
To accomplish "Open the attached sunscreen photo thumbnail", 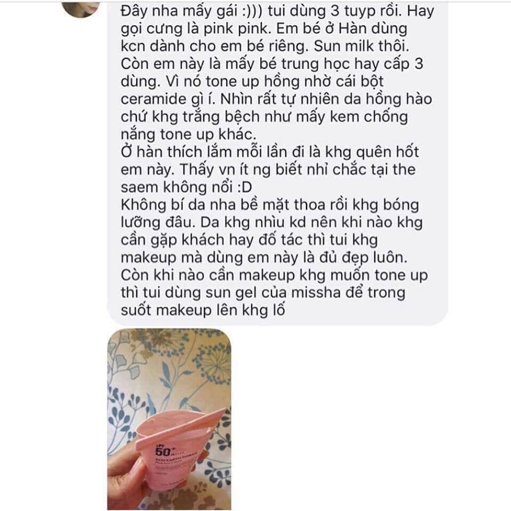I will coord(169,419).
